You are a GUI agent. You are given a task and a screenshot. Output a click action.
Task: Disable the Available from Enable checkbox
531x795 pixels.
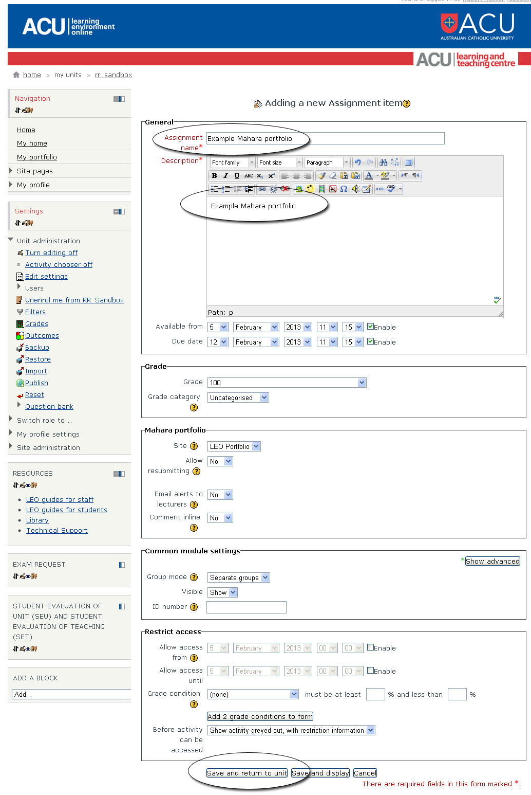tap(370, 327)
